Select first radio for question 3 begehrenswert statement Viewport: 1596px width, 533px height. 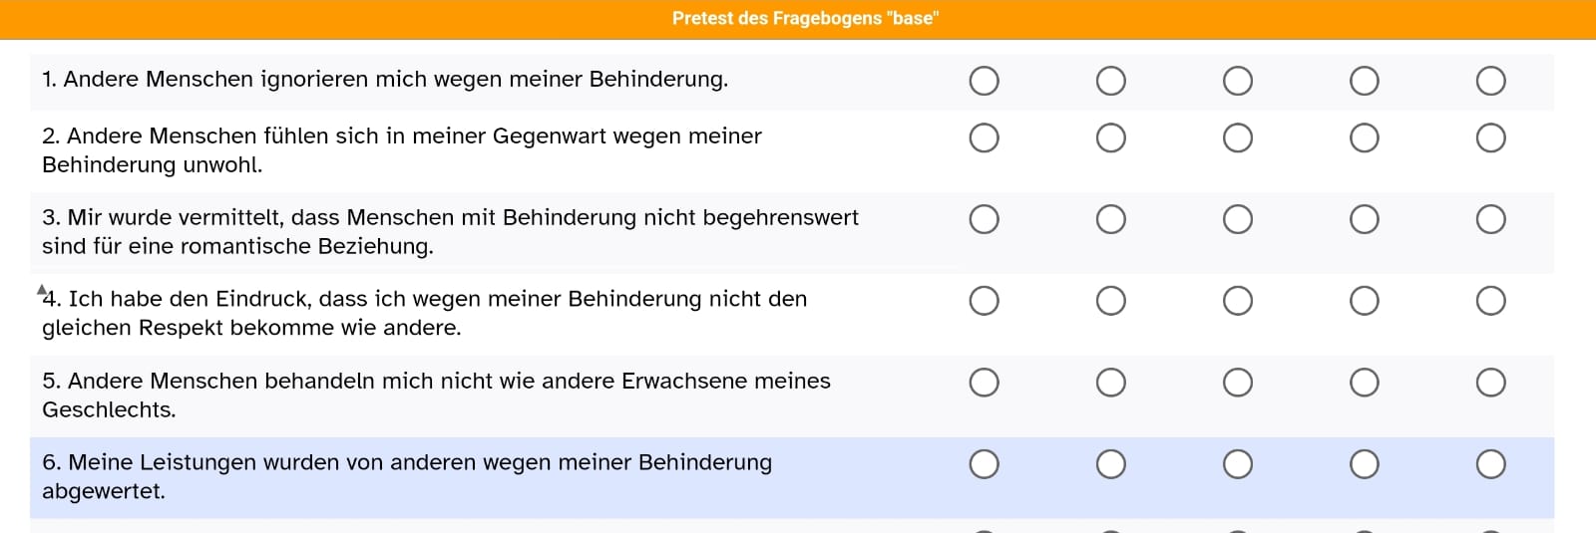click(984, 219)
